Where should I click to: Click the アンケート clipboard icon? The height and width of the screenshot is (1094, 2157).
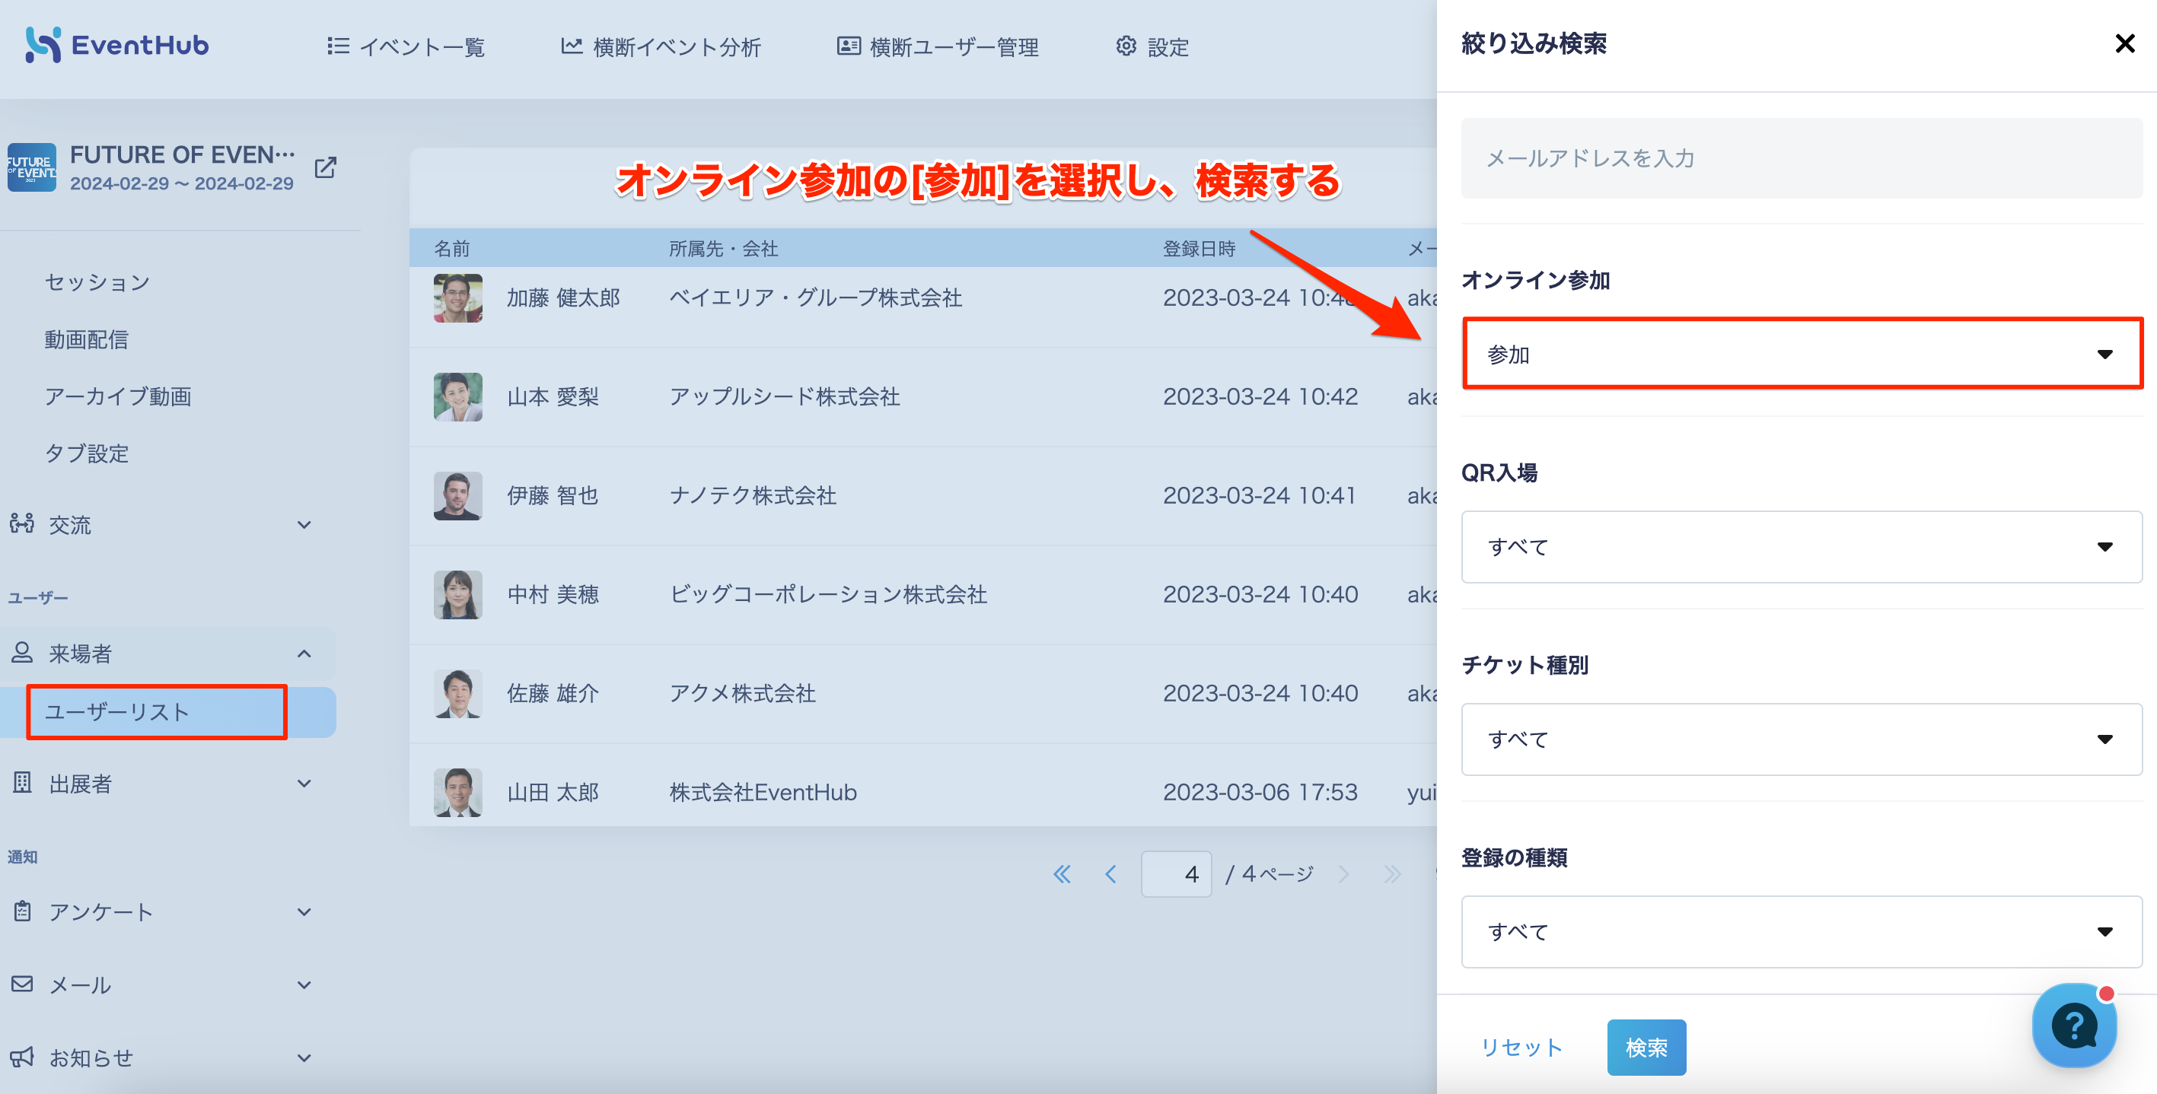point(22,911)
